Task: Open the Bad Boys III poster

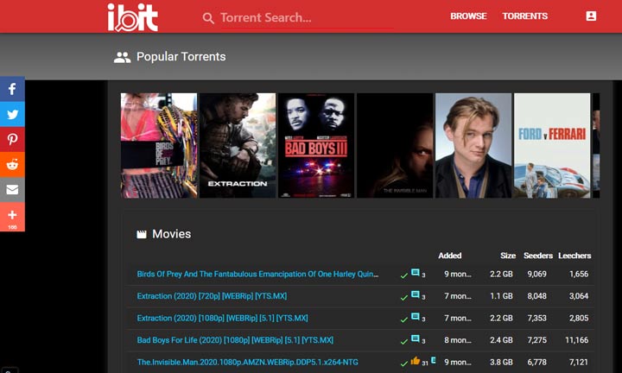Action: (x=316, y=145)
